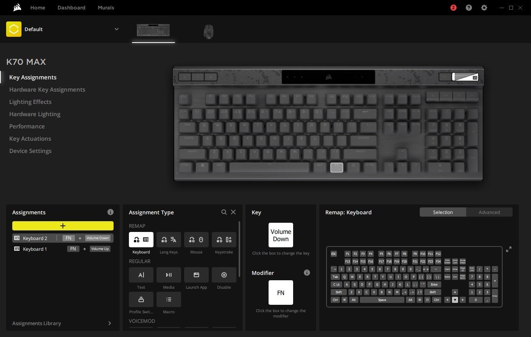Open Key Assignments section
Image resolution: width=531 pixels, height=337 pixels.
[33, 77]
